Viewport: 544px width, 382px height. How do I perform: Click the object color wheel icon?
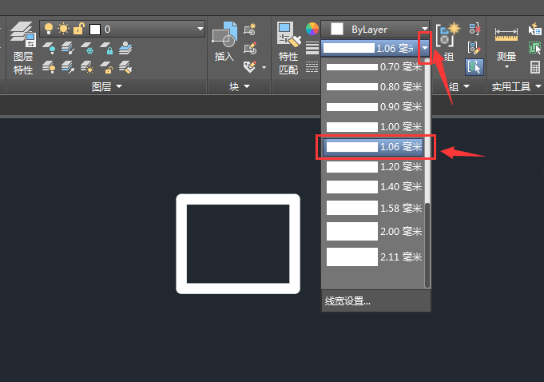312,29
